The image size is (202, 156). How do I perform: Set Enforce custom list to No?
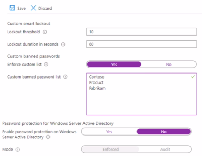click(169, 65)
